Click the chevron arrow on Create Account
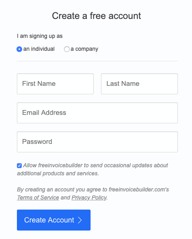Screen dimensions: 192x239 80,220
